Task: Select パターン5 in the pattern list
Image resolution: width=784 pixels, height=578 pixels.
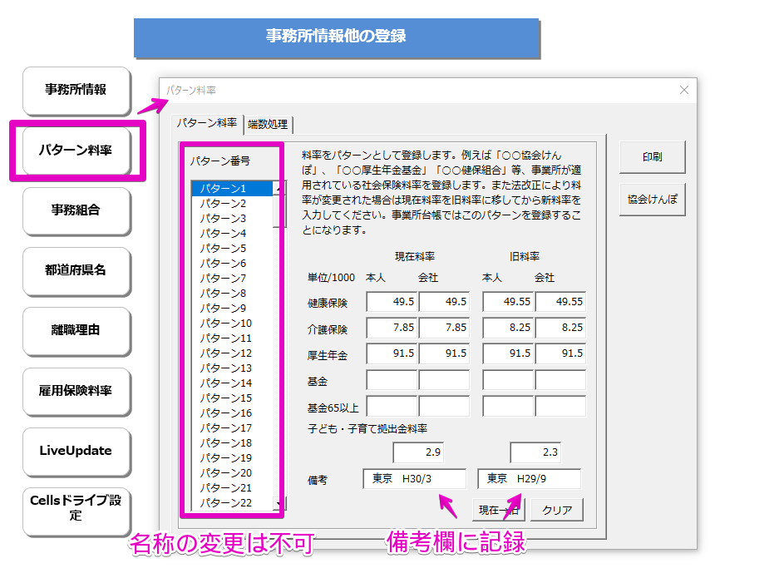Action: tap(223, 249)
